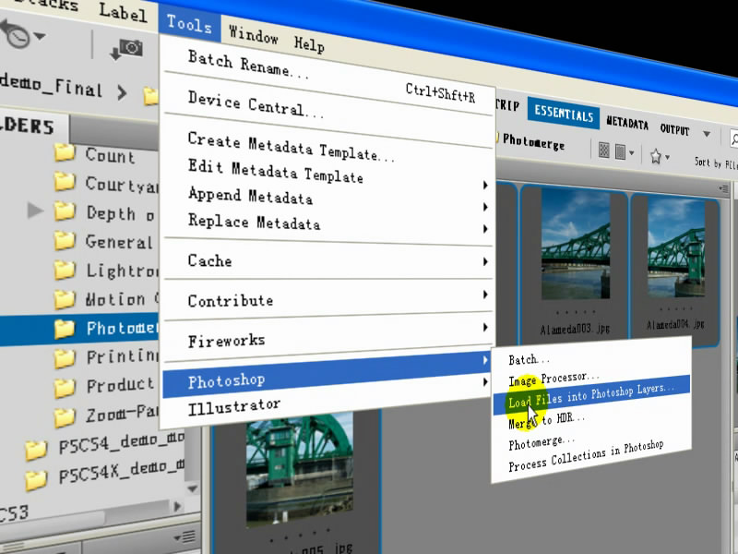Open the Help menu
Screen dimensions: 738x554
[309, 44]
